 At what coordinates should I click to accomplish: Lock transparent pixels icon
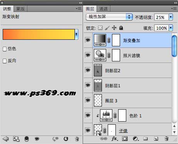tap(100, 28)
